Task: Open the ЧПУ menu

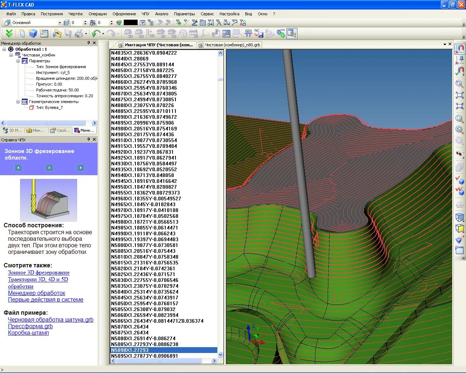Action: [x=146, y=14]
